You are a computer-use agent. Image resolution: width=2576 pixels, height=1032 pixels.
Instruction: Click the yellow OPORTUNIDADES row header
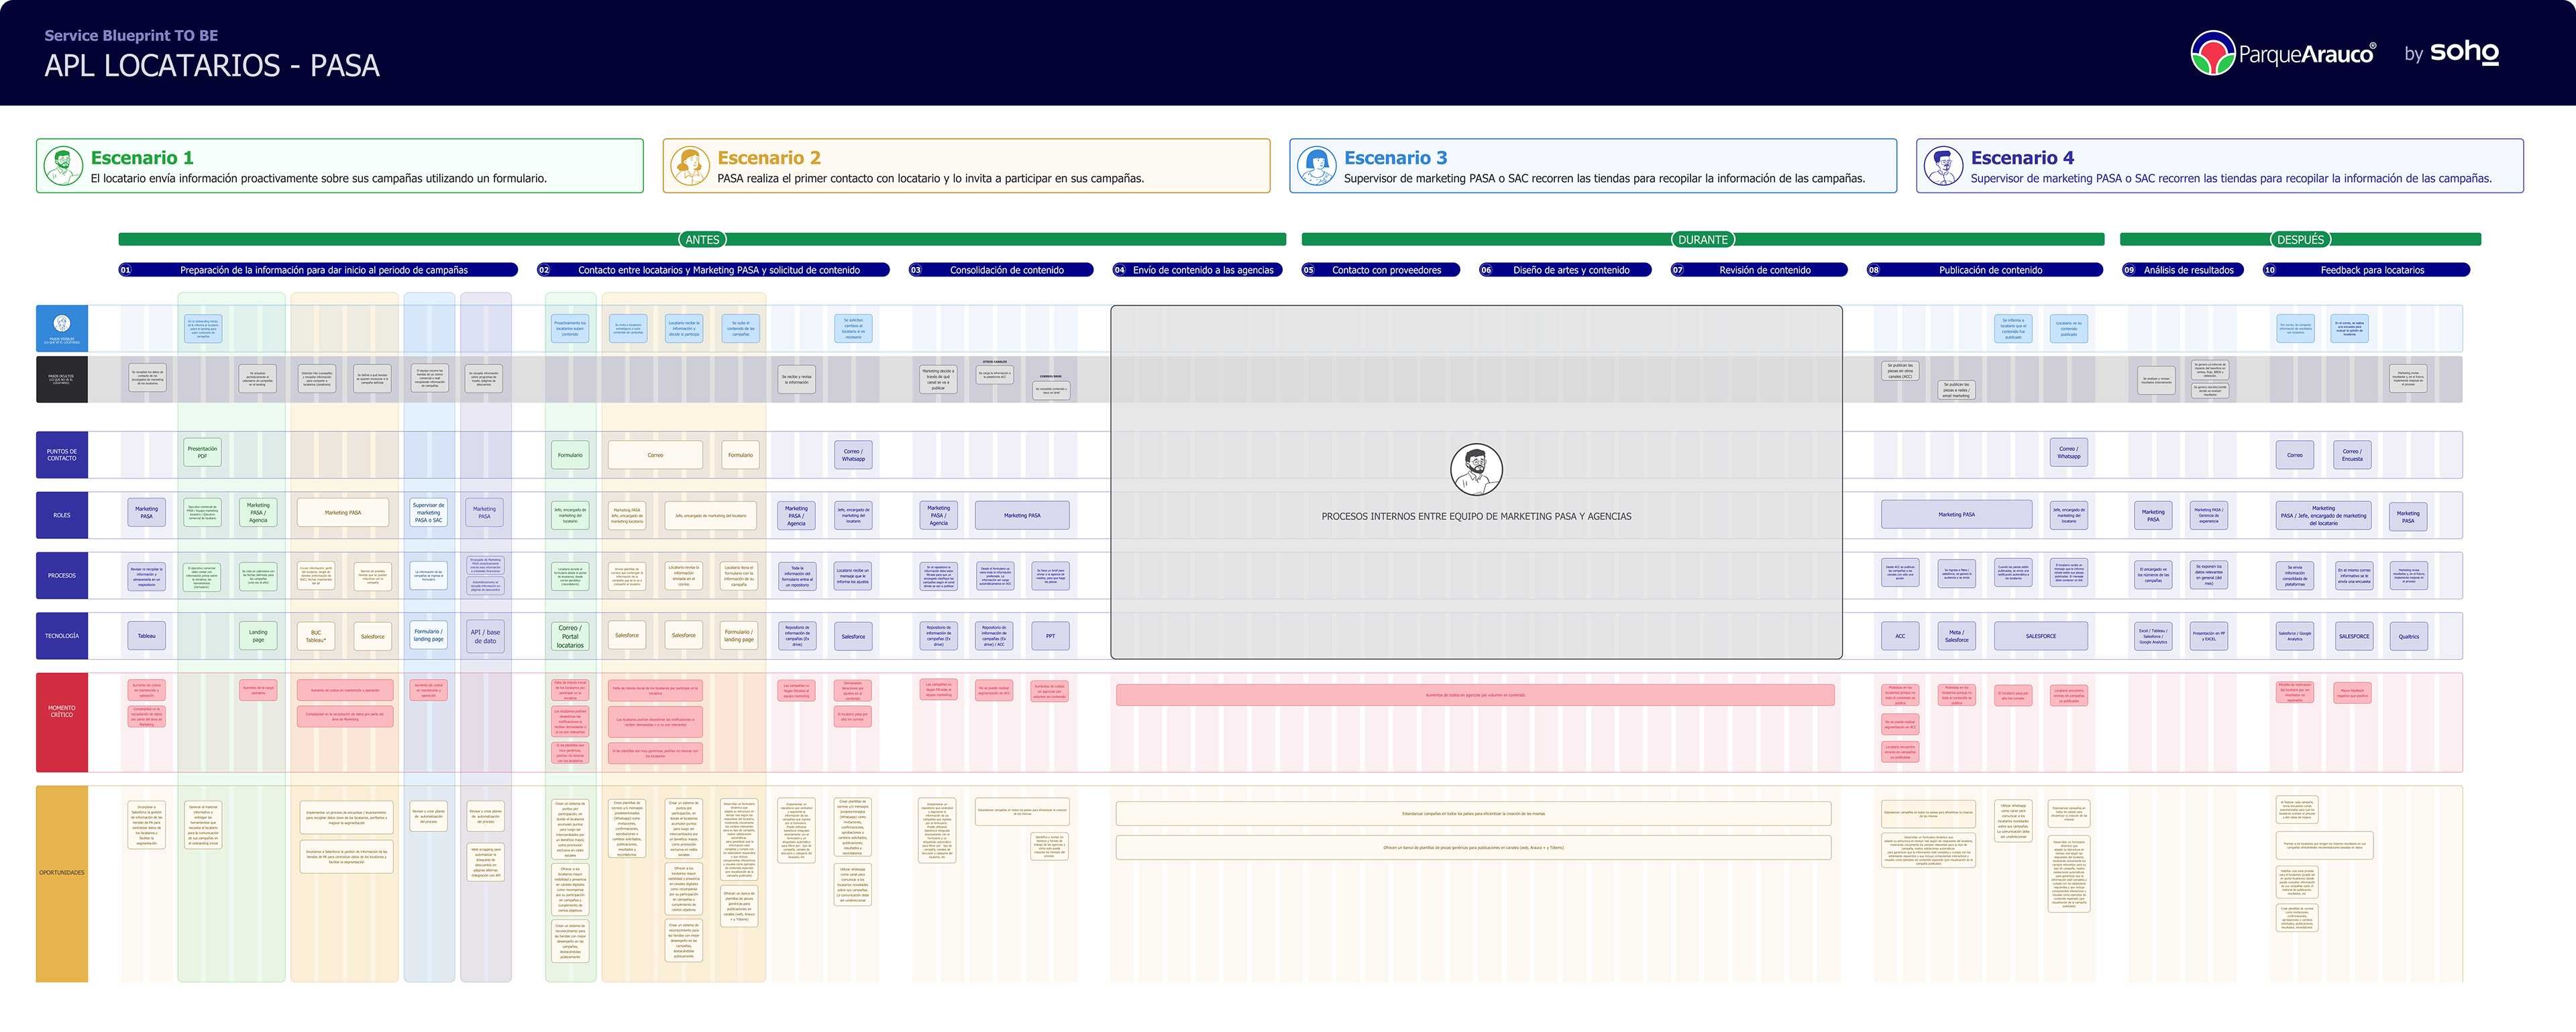[62, 883]
